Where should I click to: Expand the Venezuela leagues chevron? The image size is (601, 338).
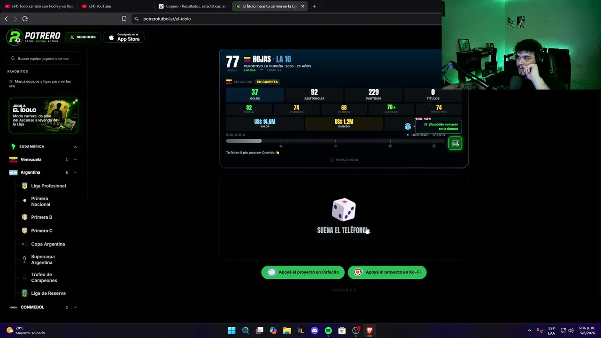point(75,160)
